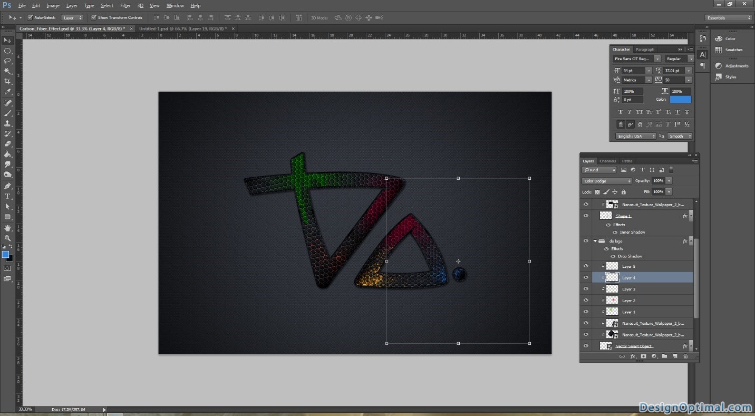
Task: Click the Character text color swatch
Action: [680, 99]
